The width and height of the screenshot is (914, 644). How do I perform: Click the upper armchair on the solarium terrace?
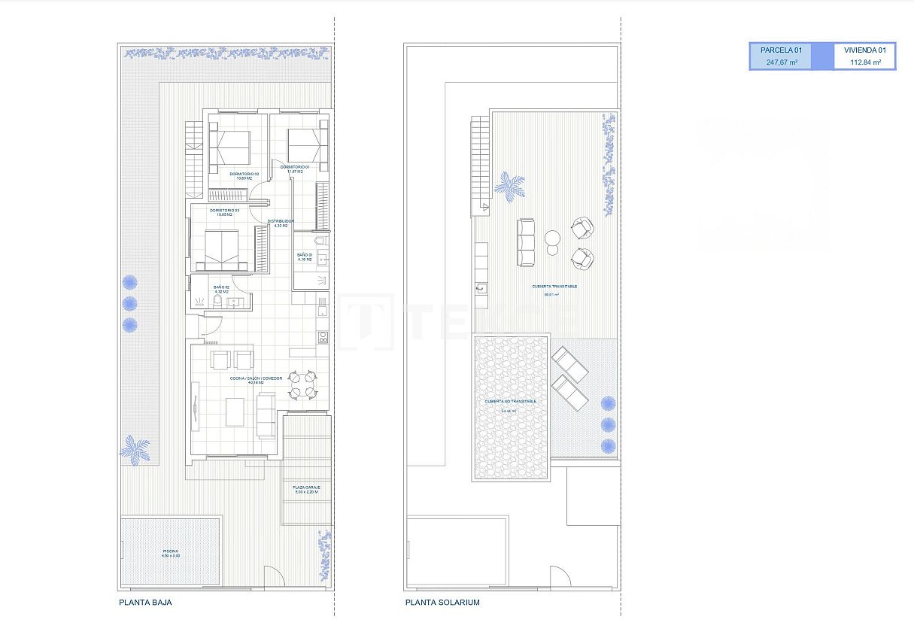tap(581, 226)
